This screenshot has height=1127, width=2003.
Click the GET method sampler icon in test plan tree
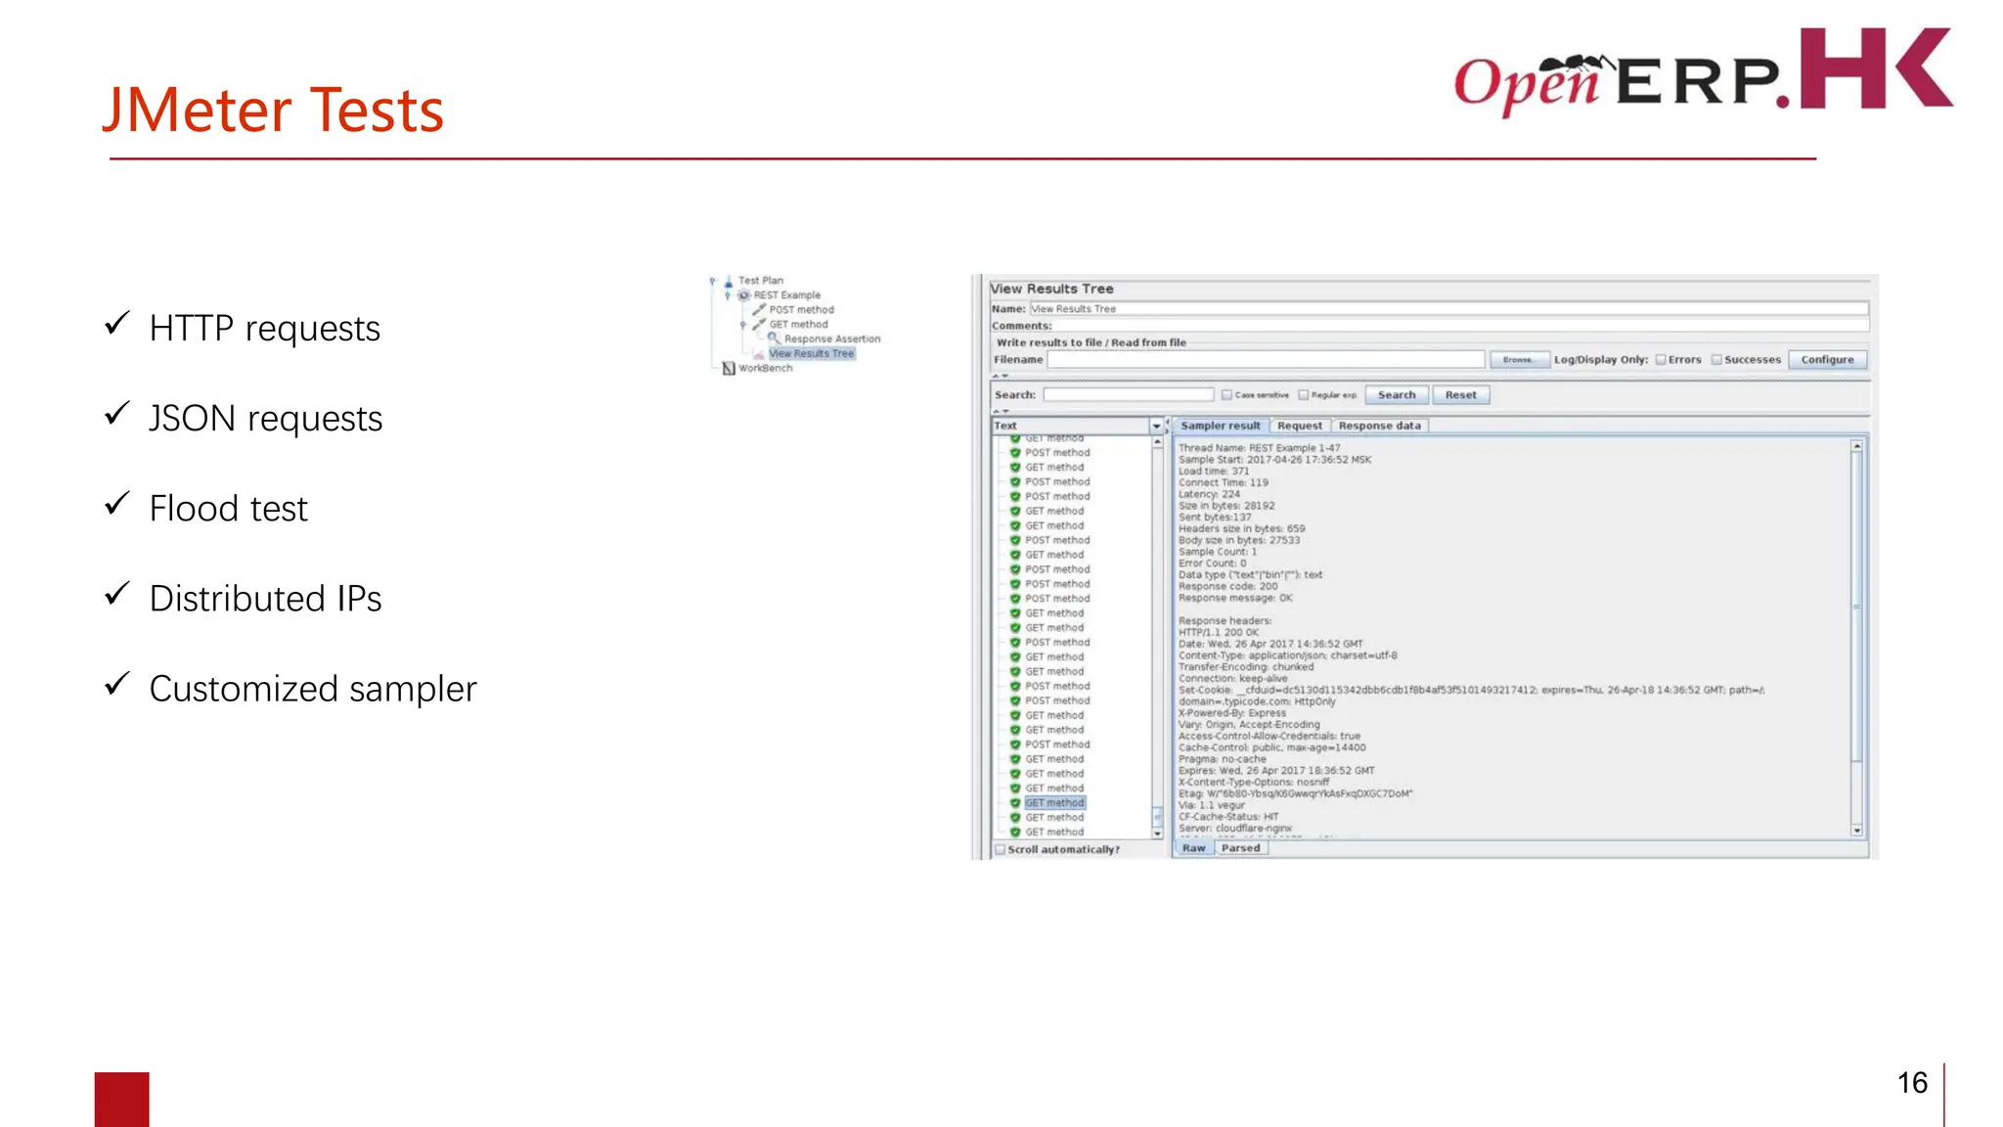759,324
